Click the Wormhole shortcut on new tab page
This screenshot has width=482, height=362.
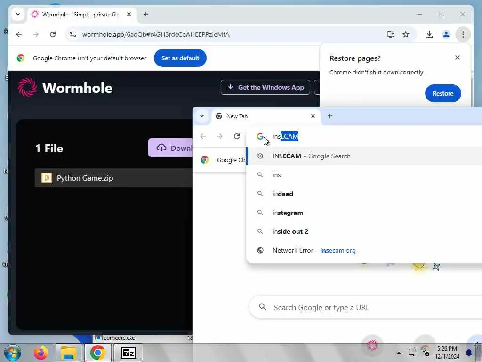coord(372,345)
